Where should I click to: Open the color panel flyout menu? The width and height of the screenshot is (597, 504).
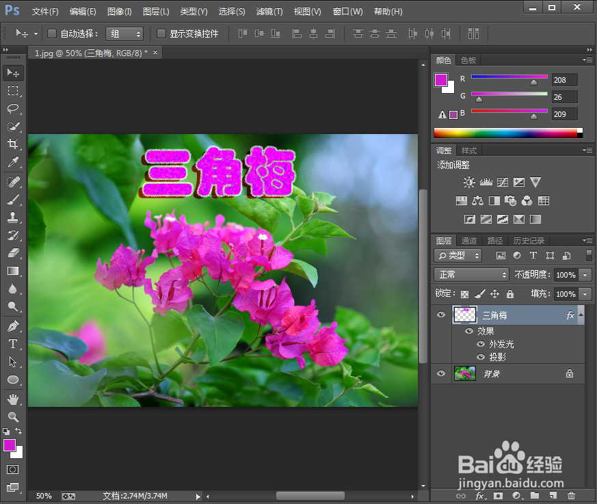pyautogui.click(x=587, y=59)
